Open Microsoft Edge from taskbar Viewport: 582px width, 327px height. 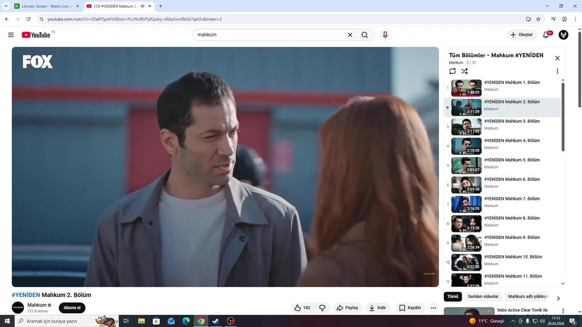click(186, 321)
